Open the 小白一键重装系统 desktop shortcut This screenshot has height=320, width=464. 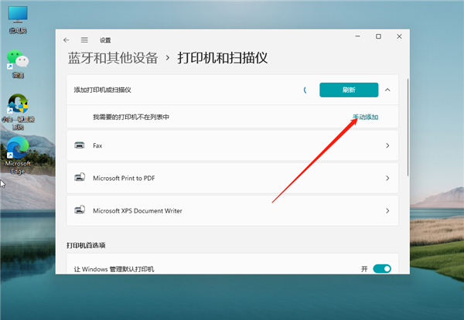(x=18, y=112)
